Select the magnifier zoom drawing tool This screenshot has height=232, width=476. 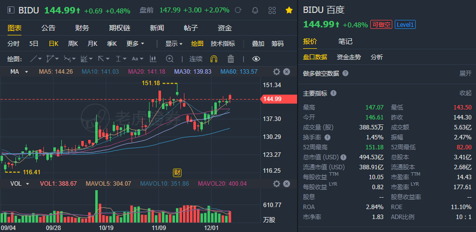169,59
